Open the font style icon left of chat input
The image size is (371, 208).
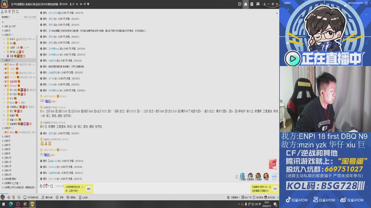coord(41,186)
